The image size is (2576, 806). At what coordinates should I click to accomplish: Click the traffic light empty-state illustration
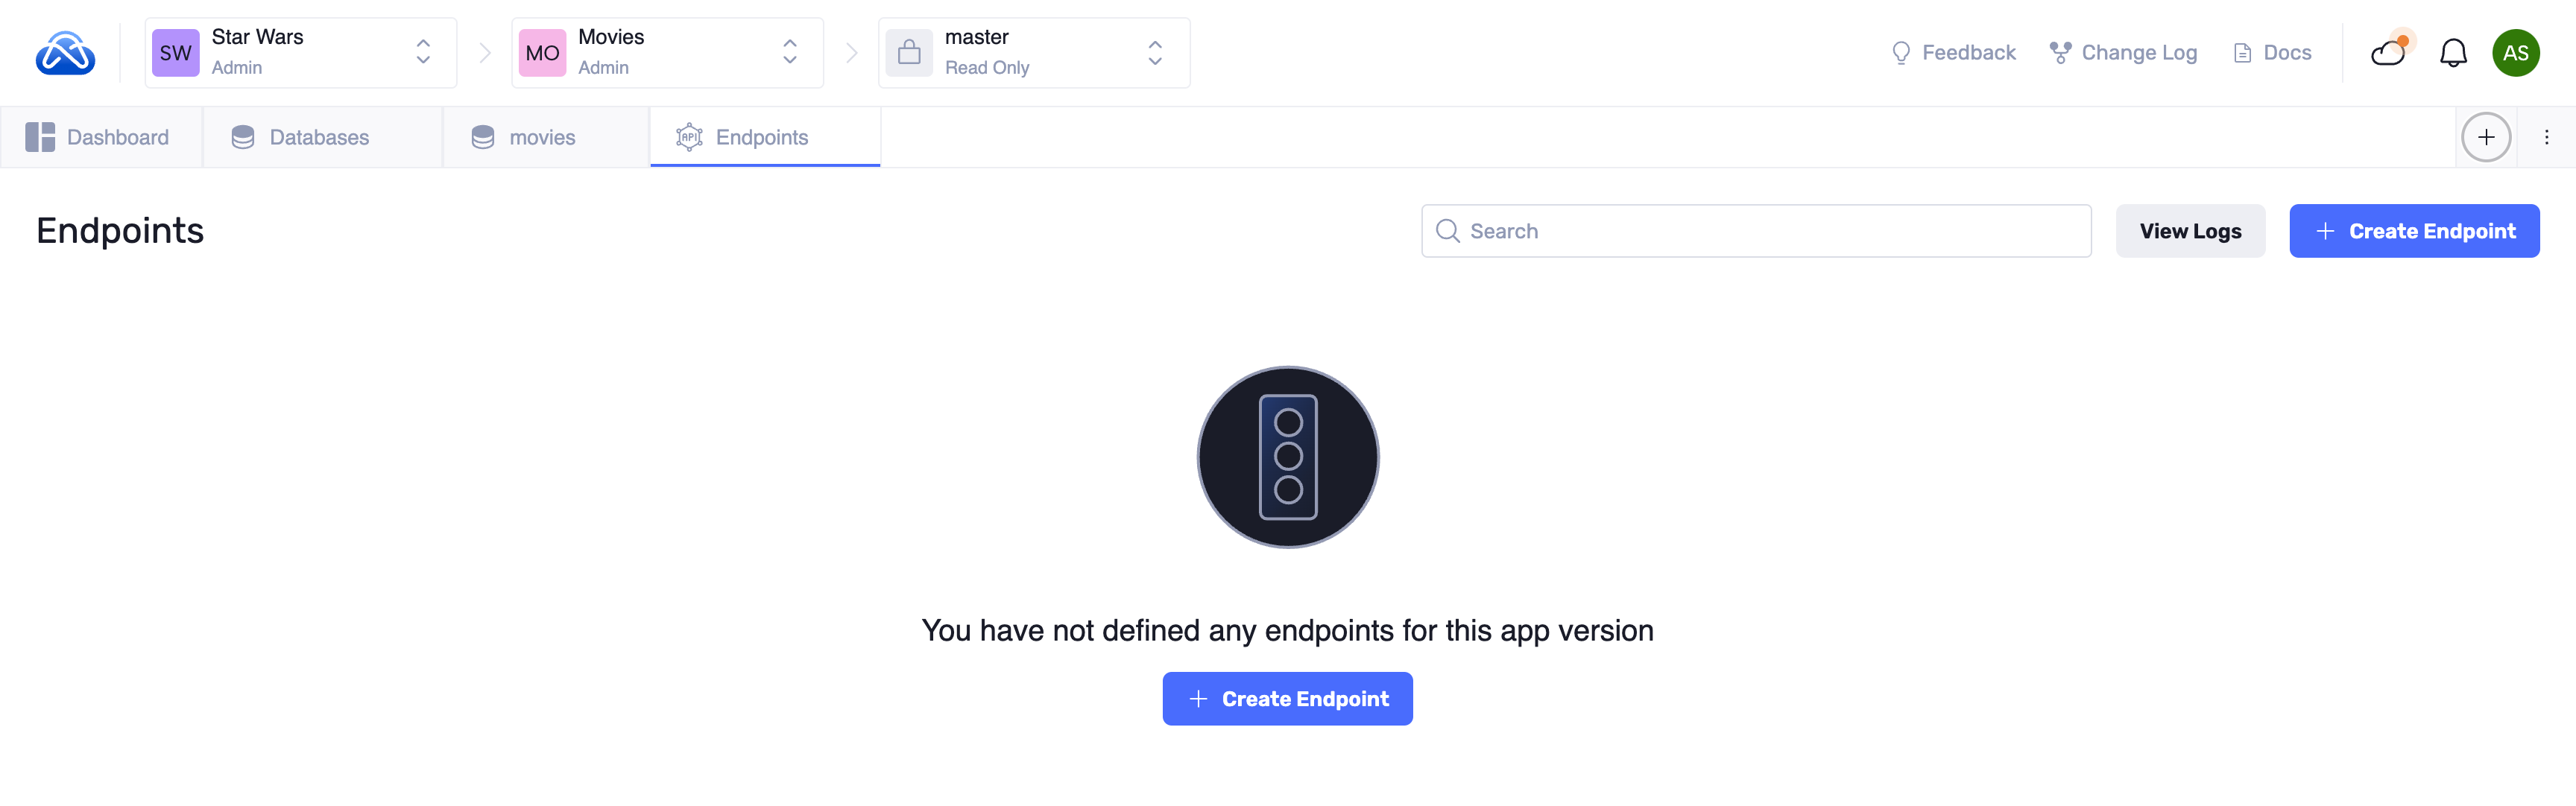[x=1287, y=457]
